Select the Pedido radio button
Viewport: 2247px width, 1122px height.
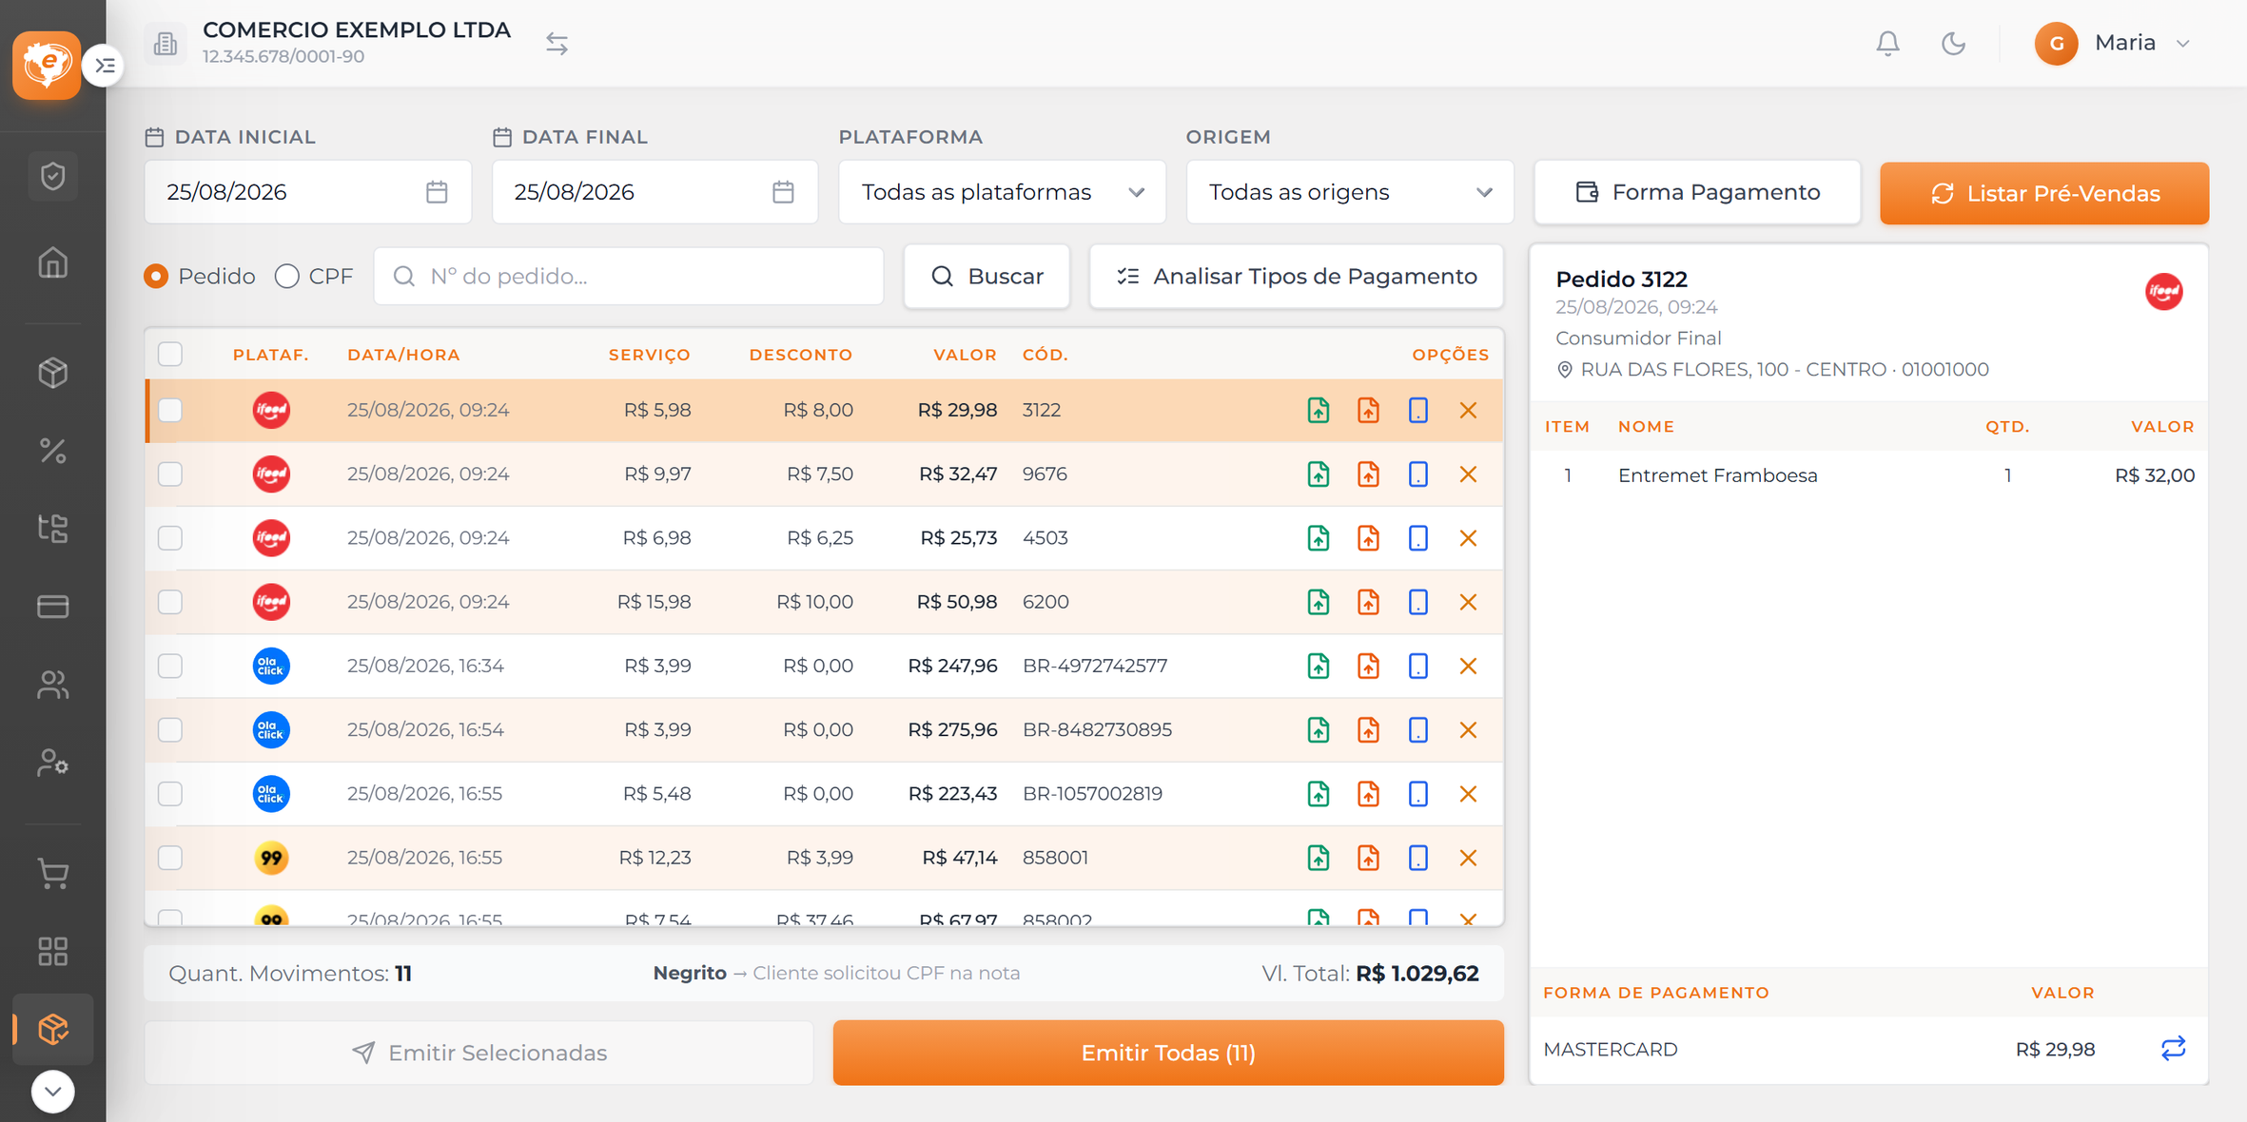[x=156, y=276]
